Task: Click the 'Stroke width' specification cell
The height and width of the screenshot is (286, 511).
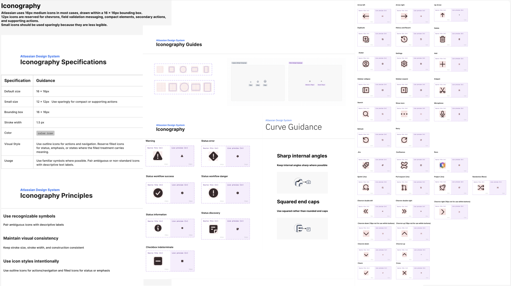Action: (17, 122)
